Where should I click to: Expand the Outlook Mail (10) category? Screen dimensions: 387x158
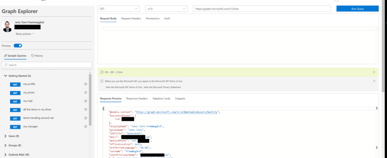tap(17, 155)
